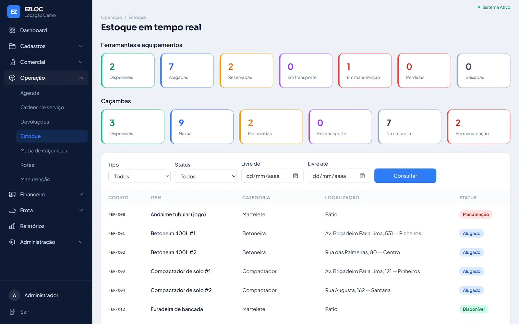
Task: Select the Na rua caçambas card
Action: pyautogui.click(x=202, y=127)
